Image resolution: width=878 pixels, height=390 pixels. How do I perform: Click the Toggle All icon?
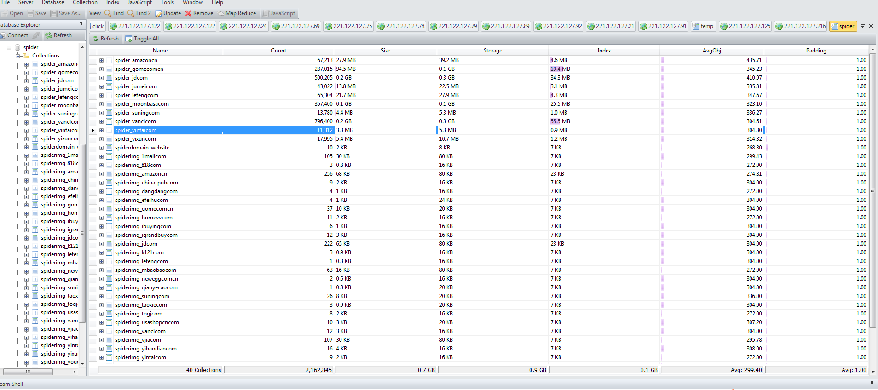click(129, 39)
